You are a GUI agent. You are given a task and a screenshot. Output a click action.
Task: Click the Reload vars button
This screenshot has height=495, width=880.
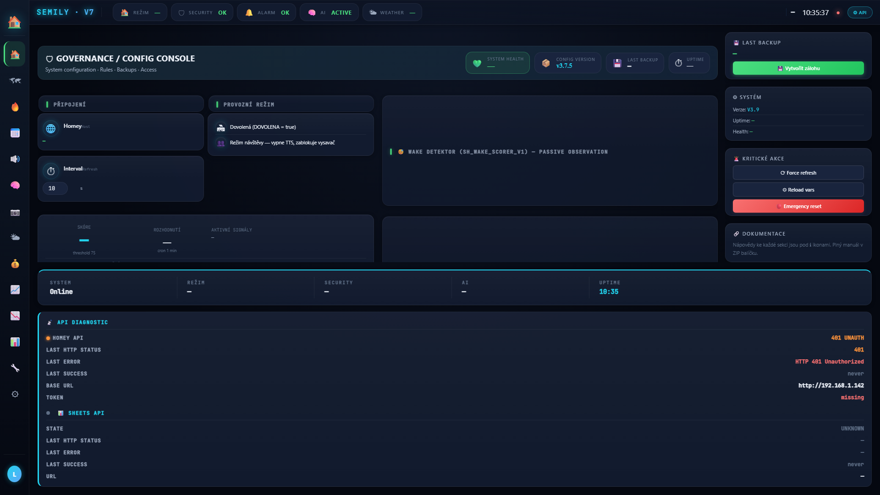pos(798,190)
